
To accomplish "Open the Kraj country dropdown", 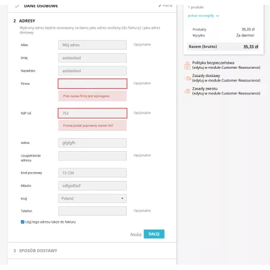I will pyautogui.click(x=93, y=198).
